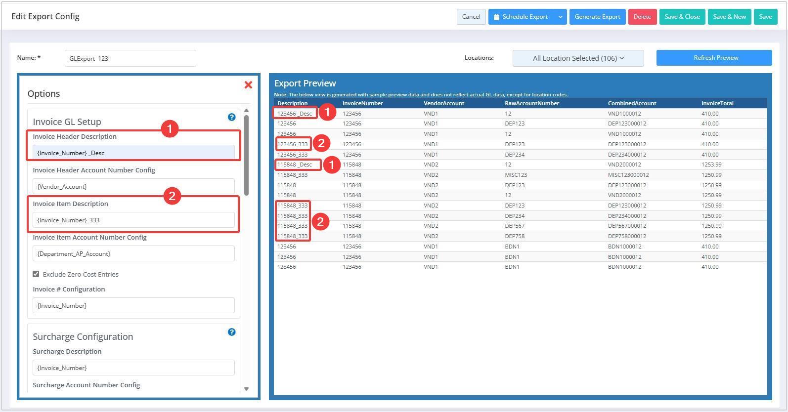Click the red Delete button
The image size is (788, 412).
tap(642, 17)
